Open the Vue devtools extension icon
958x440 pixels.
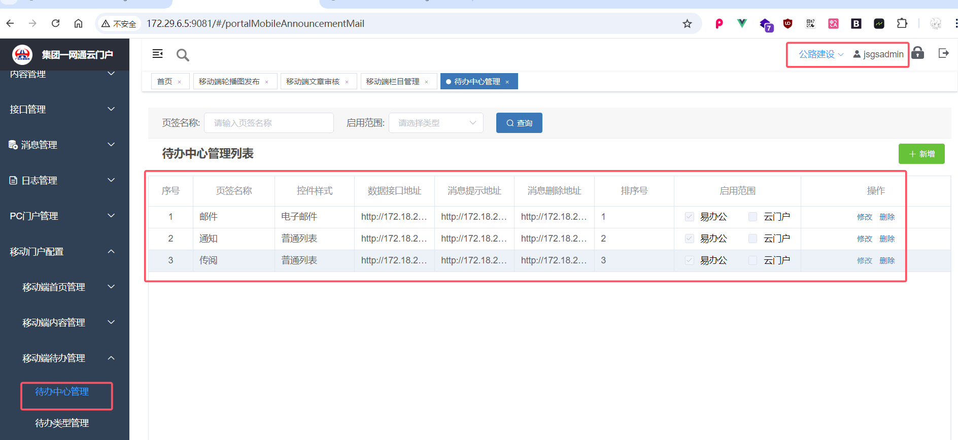point(742,23)
